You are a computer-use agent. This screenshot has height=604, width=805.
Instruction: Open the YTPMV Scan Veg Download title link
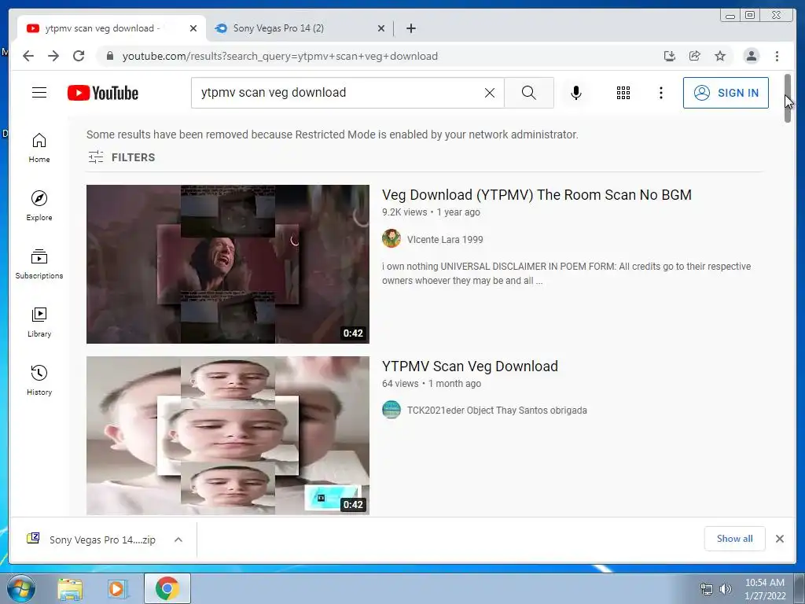pos(470,366)
